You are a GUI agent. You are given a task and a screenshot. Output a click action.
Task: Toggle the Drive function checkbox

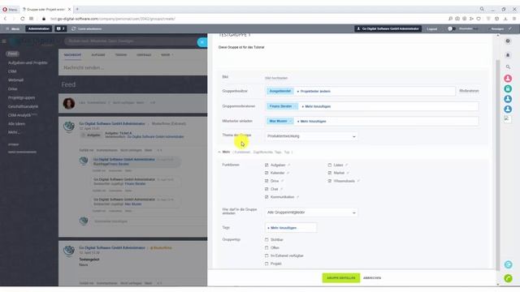point(266,181)
